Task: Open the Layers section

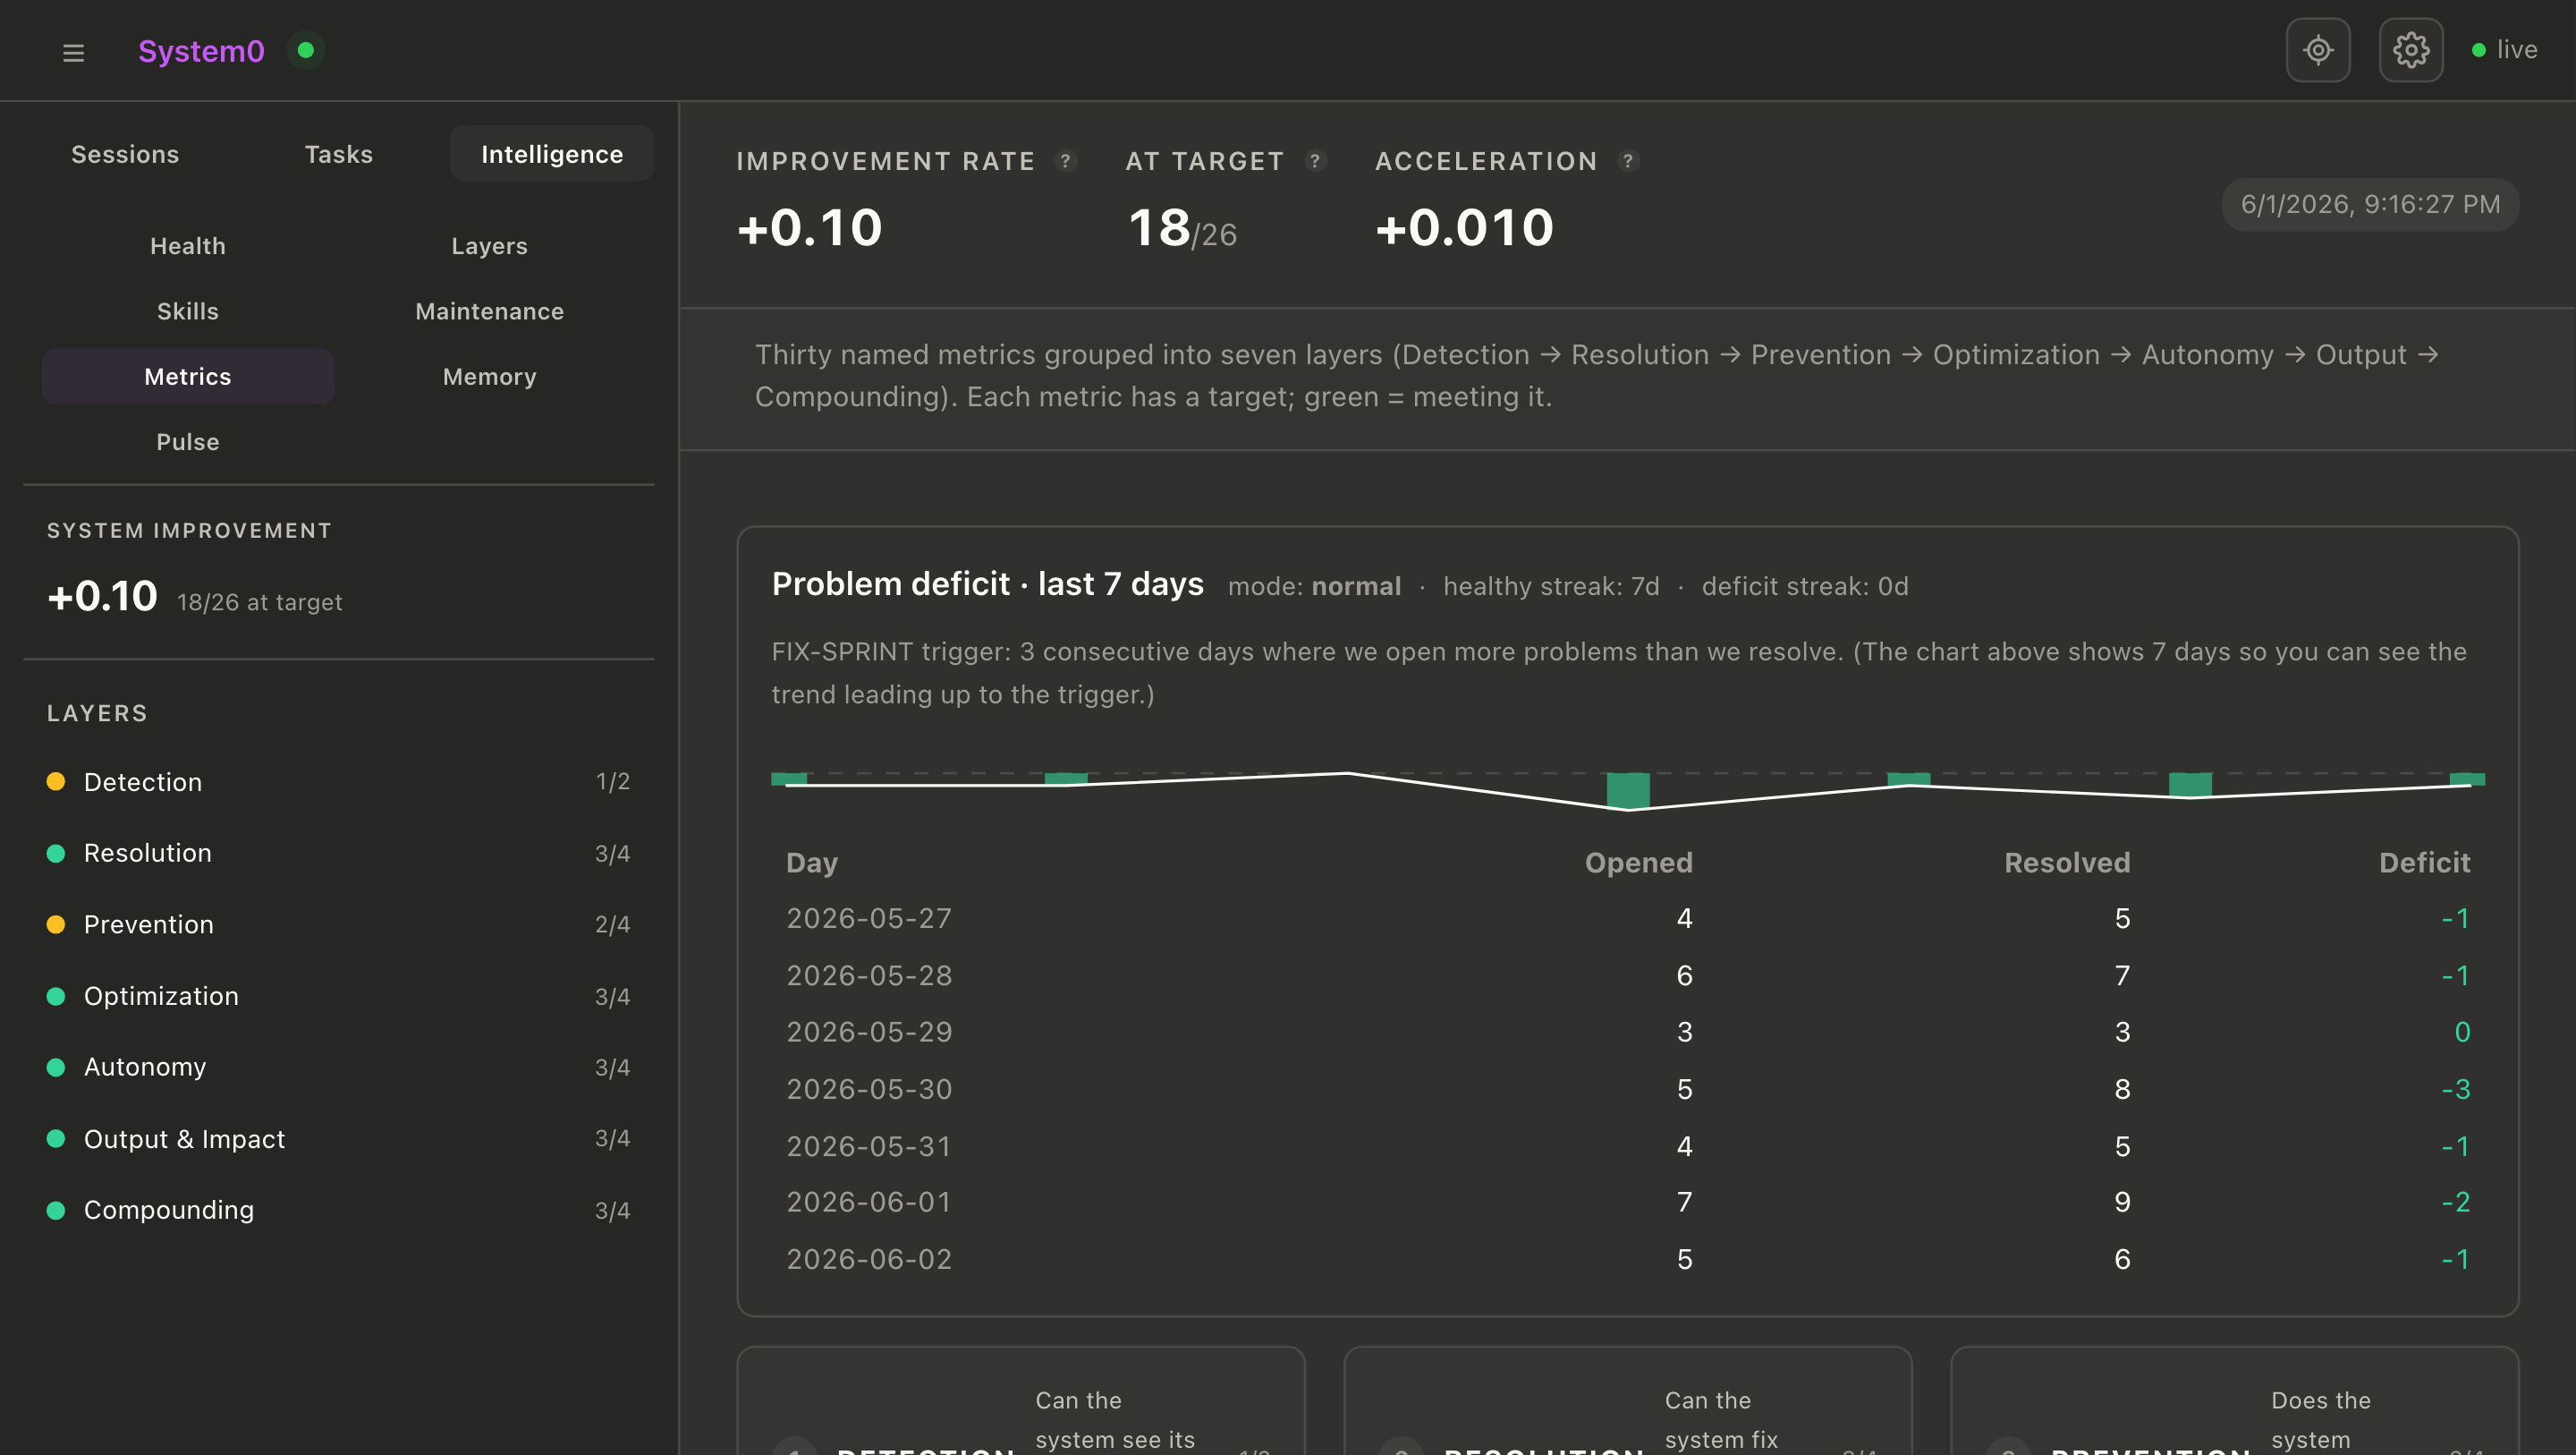Action: tap(489, 246)
